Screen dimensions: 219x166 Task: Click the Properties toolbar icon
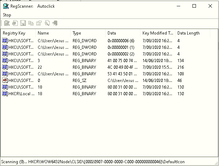39,23
